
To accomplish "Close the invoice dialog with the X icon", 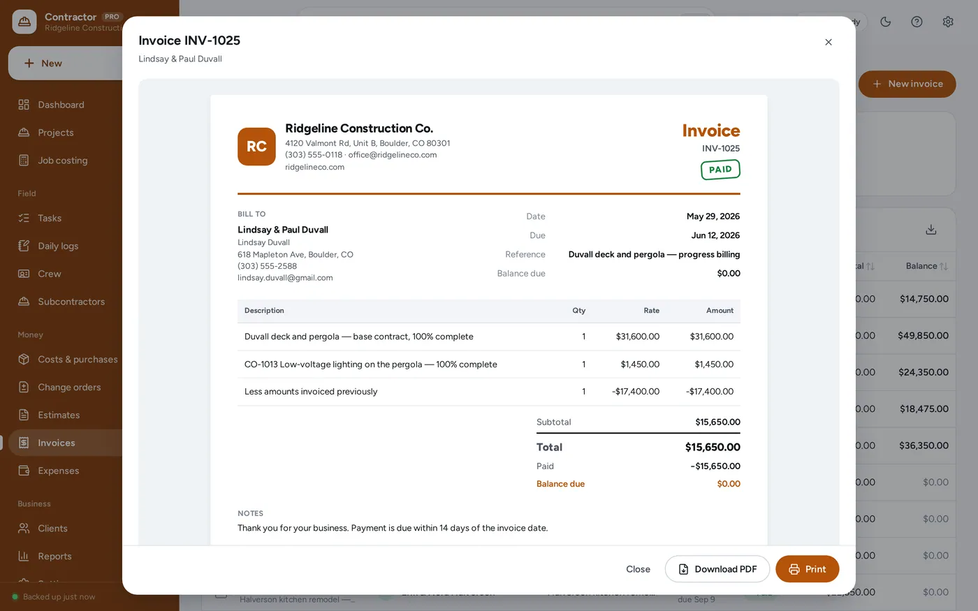I will coord(829,42).
